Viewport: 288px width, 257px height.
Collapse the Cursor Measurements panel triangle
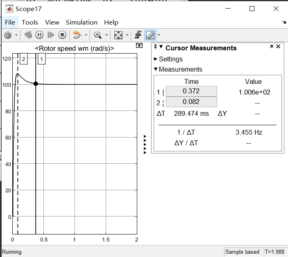coord(161,47)
